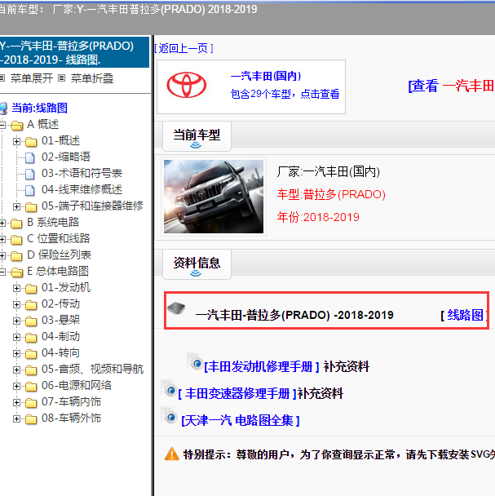Click the folder icon for 04-转向
The height and width of the screenshot is (496, 495).
coord(31,354)
